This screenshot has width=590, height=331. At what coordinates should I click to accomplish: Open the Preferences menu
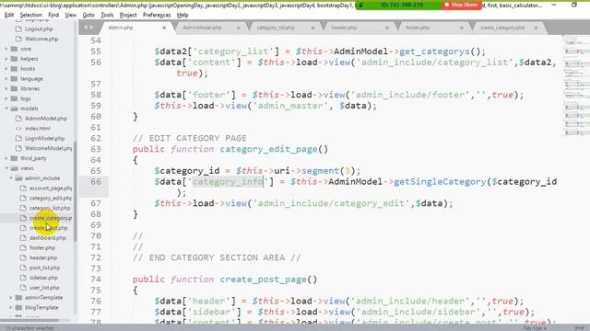click(157, 15)
